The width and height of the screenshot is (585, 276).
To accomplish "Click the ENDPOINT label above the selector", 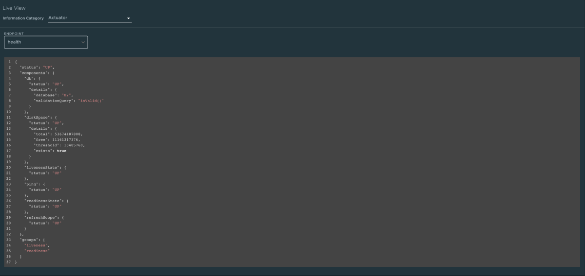I will tap(14, 34).
